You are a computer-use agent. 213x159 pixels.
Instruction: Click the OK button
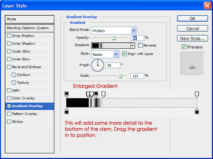coord(192,18)
